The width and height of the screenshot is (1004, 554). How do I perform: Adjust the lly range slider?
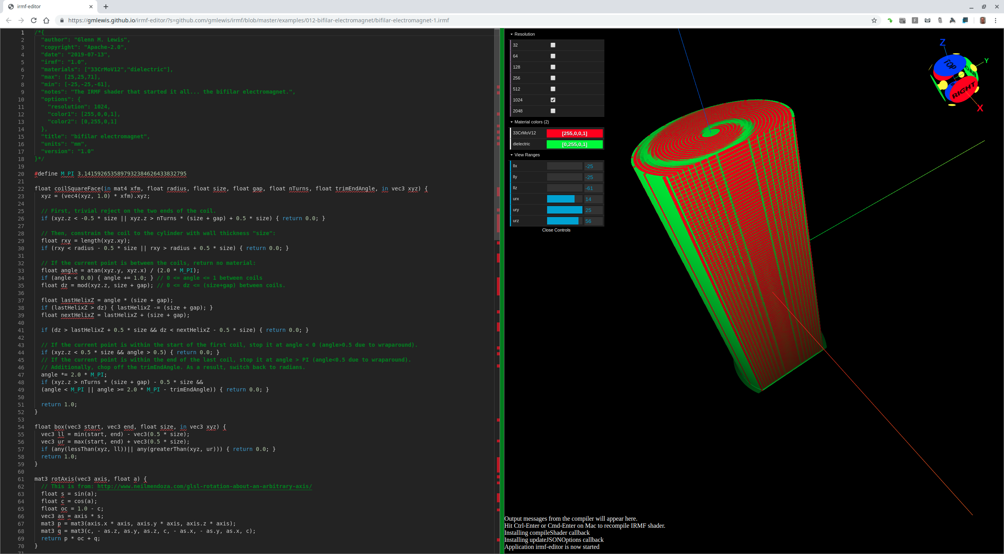(x=565, y=177)
